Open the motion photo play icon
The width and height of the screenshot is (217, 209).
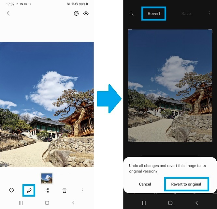pyautogui.click(x=76, y=13)
